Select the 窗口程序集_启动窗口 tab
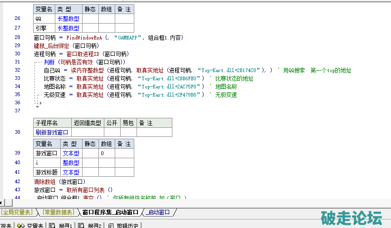The width and height of the screenshot is (391, 228). tap(110, 212)
